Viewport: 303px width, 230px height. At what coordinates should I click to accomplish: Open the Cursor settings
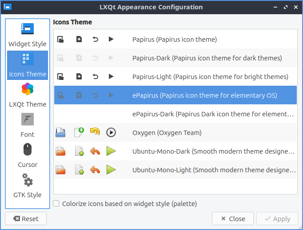click(x=27, y=156)
